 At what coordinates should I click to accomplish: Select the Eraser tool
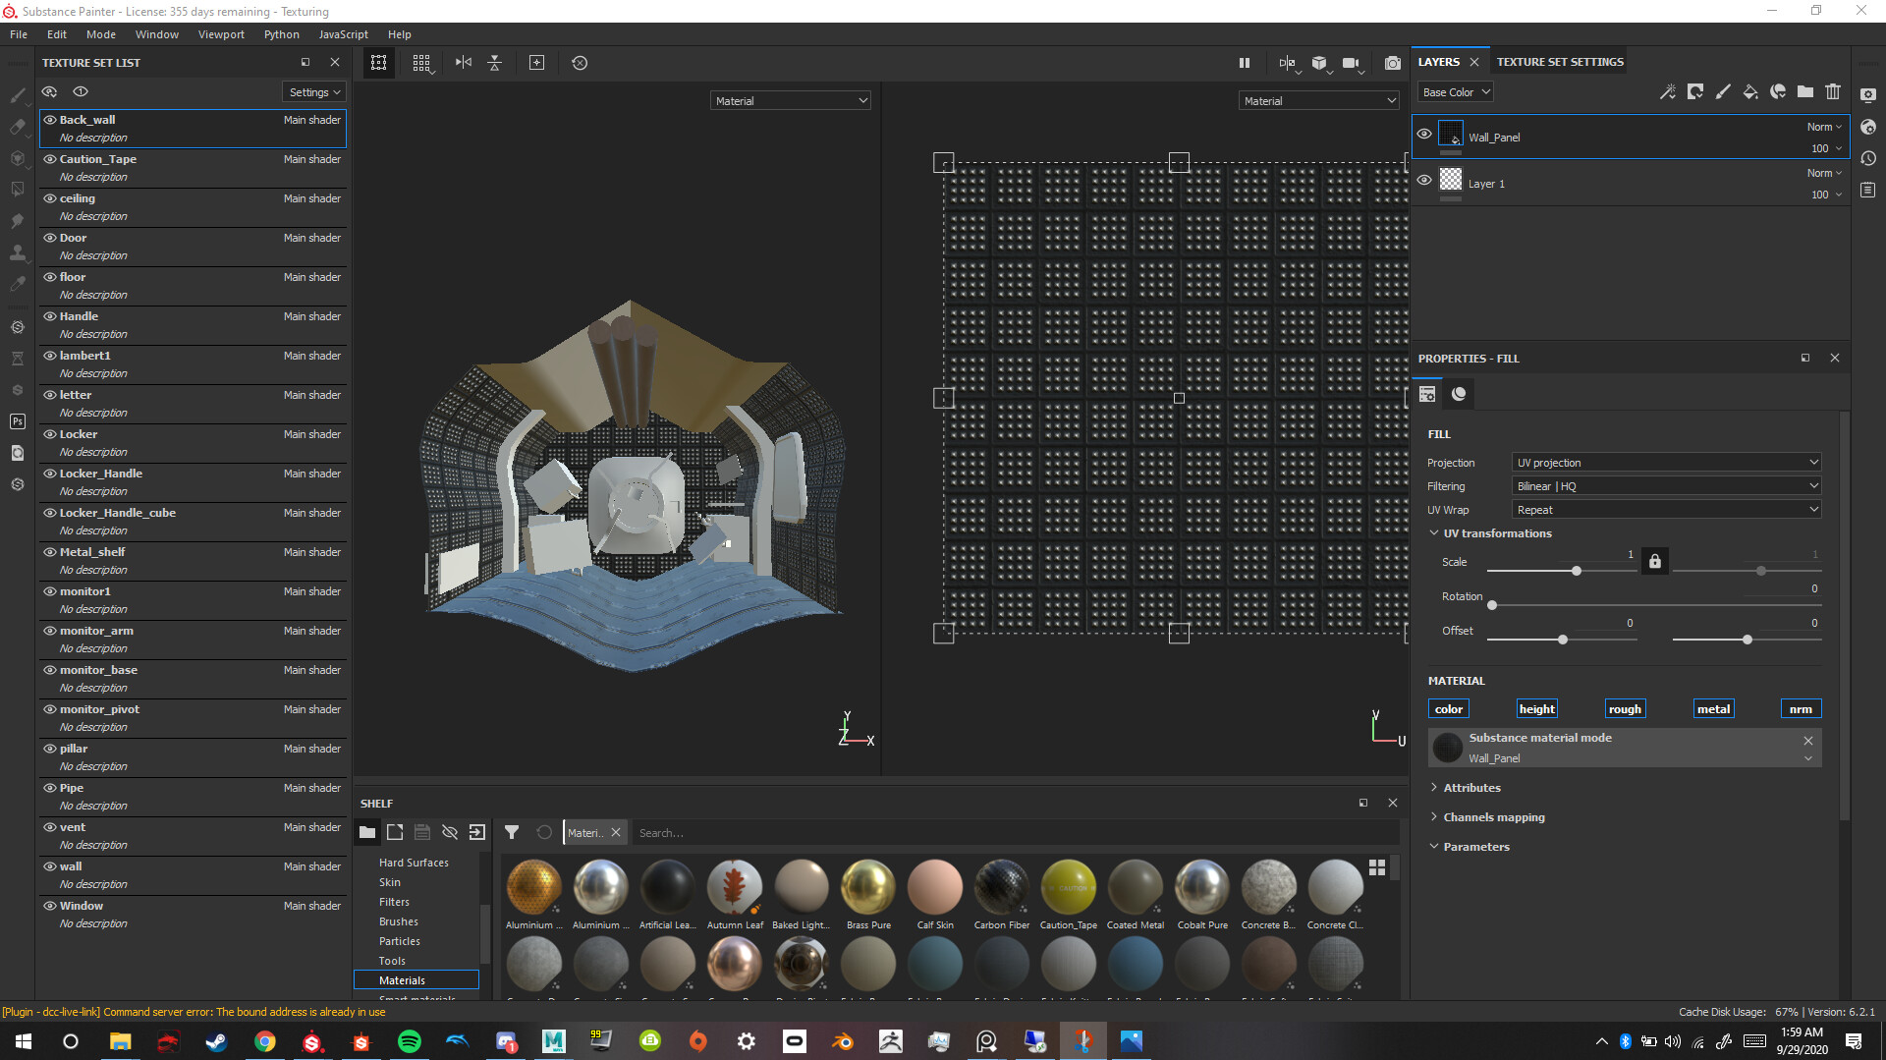pos(17,126)
